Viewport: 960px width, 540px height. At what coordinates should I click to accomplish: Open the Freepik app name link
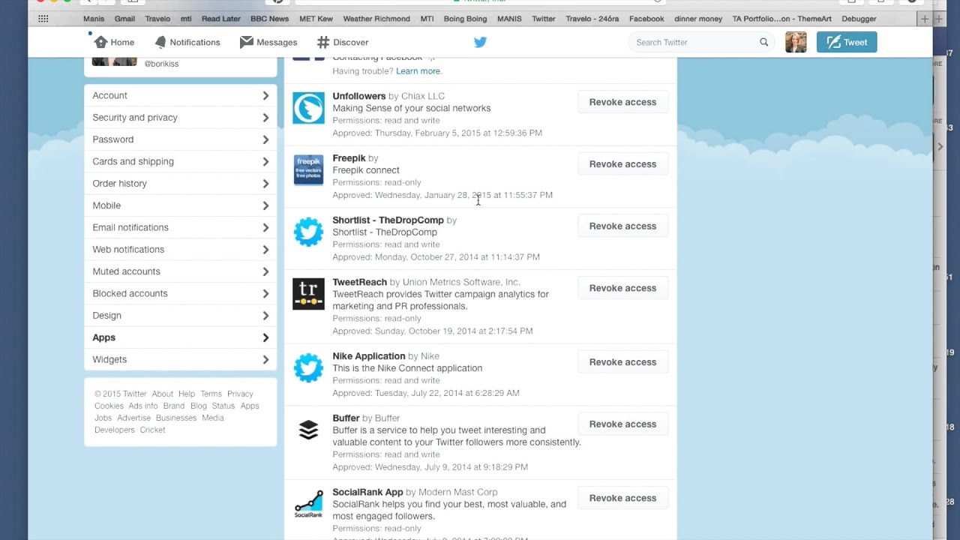click(349, 158)
